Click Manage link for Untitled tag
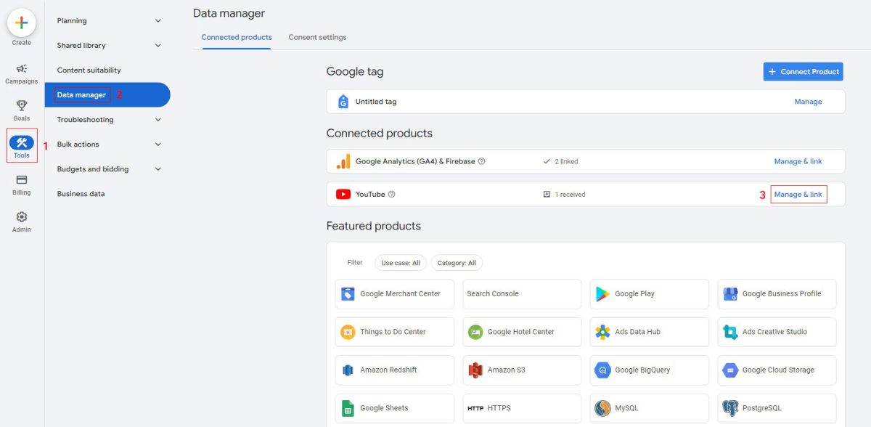The width and height of the screenshot is (871, 427). coord(808,102)
